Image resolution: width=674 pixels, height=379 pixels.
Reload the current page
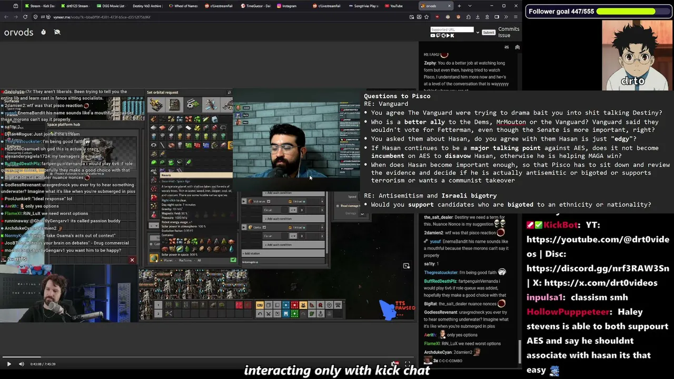coord(25,17)
